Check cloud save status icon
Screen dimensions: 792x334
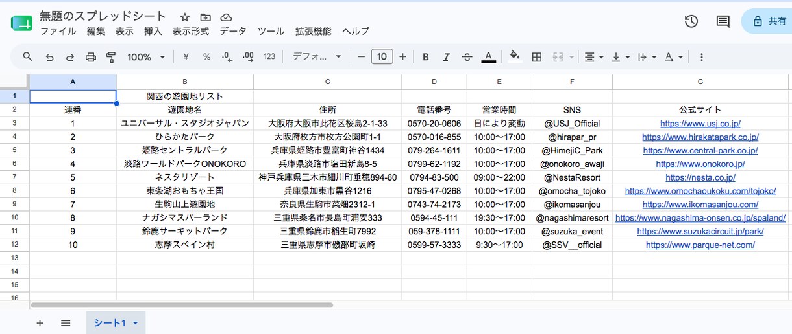[226, 17]
